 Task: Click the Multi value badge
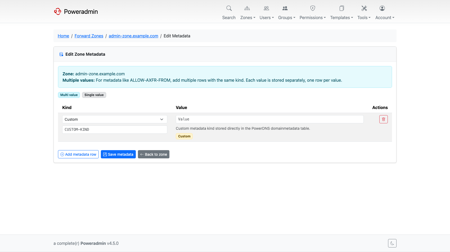click(69, 95)
